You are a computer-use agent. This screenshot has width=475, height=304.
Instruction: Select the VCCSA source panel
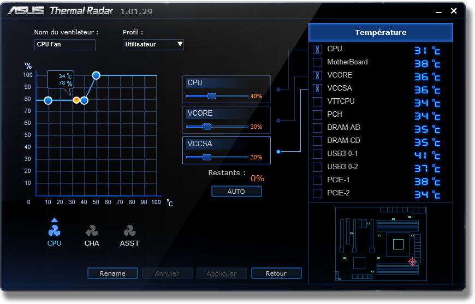226,150
